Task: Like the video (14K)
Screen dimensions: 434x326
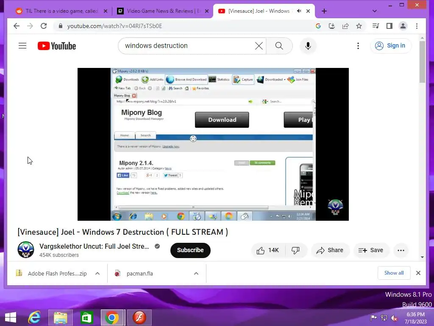Action: tap(268, 250)
